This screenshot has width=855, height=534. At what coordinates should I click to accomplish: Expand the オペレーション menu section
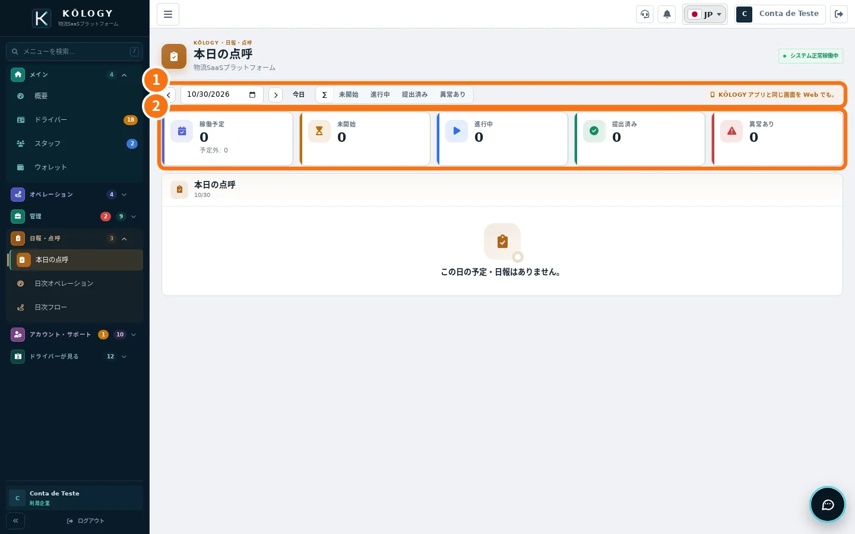75,195
